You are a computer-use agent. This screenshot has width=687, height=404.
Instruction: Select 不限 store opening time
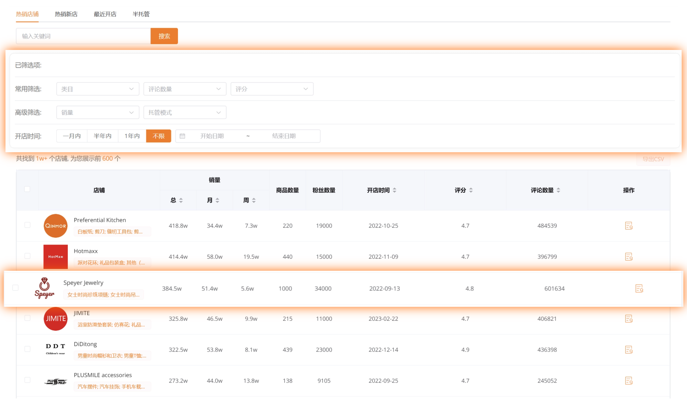(159, 136)
